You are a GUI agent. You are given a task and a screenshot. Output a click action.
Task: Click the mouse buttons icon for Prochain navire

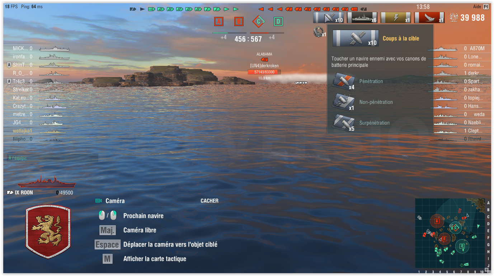[x=108, y=216]
